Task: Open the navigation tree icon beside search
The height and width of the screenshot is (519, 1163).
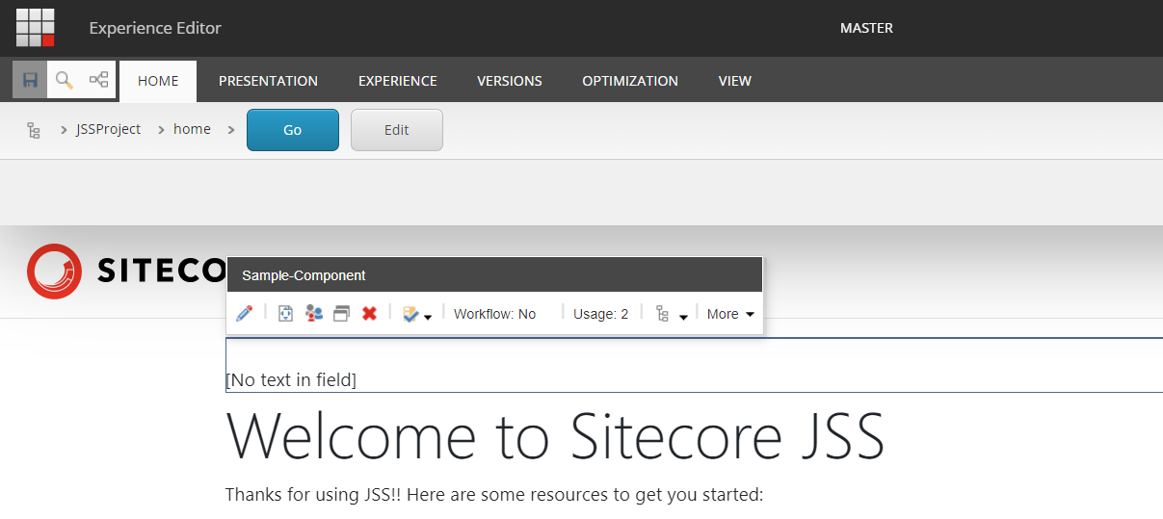Action: click(98, 80)
